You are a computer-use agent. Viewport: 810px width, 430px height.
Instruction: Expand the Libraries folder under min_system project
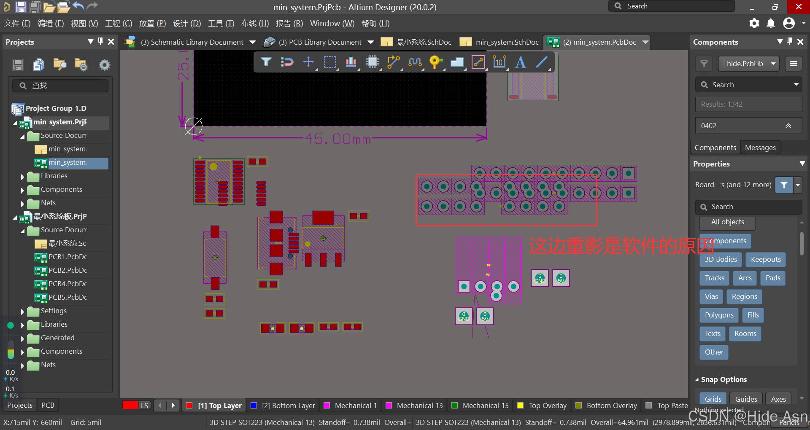[23, 177]
